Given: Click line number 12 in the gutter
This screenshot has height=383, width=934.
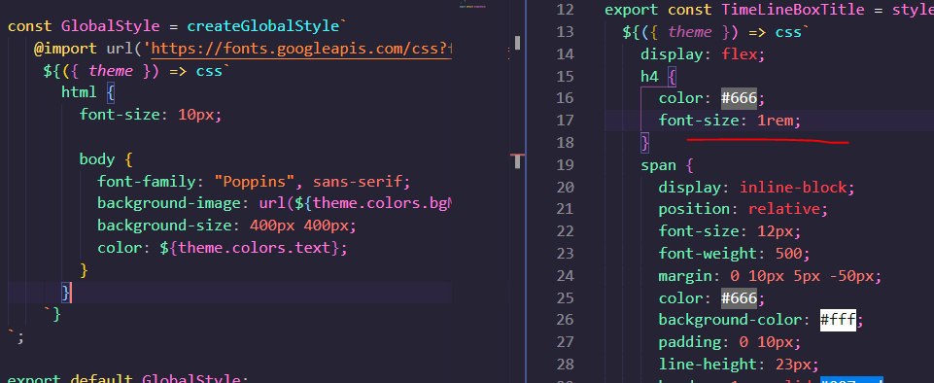Looking at the screenshot, I should pos(565,10).
